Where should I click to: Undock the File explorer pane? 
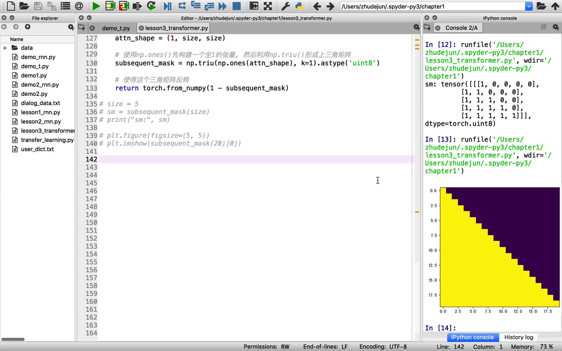click(x=12, y=18)
